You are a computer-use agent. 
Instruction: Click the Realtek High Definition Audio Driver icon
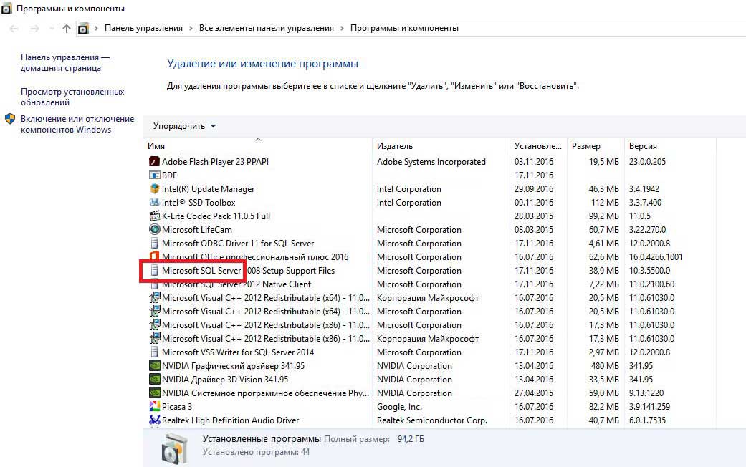(x=154, y=420)
